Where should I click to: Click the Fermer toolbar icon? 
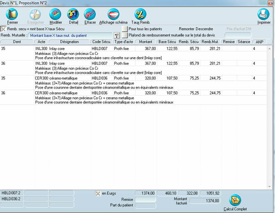(x=12, y=15)
